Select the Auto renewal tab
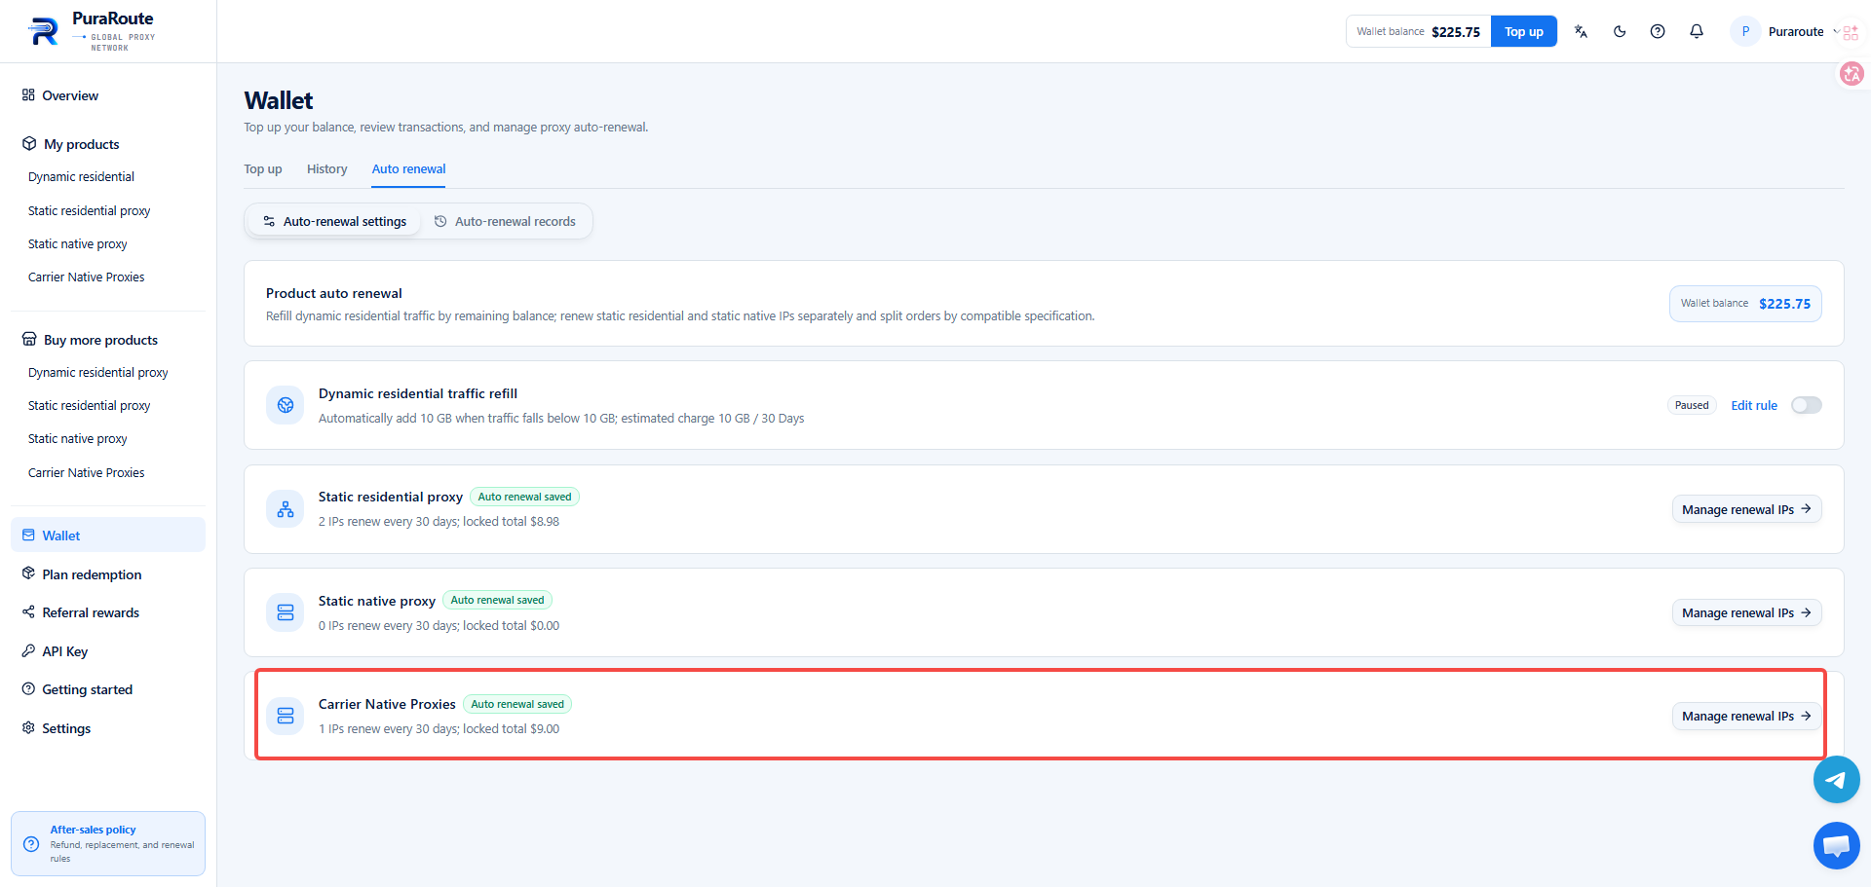The image size is (1871, 887). tap(408, 169)
